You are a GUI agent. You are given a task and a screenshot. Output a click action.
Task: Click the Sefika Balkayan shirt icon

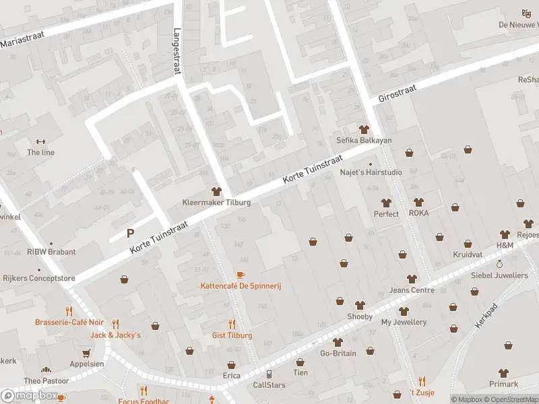tap(364, 129)
